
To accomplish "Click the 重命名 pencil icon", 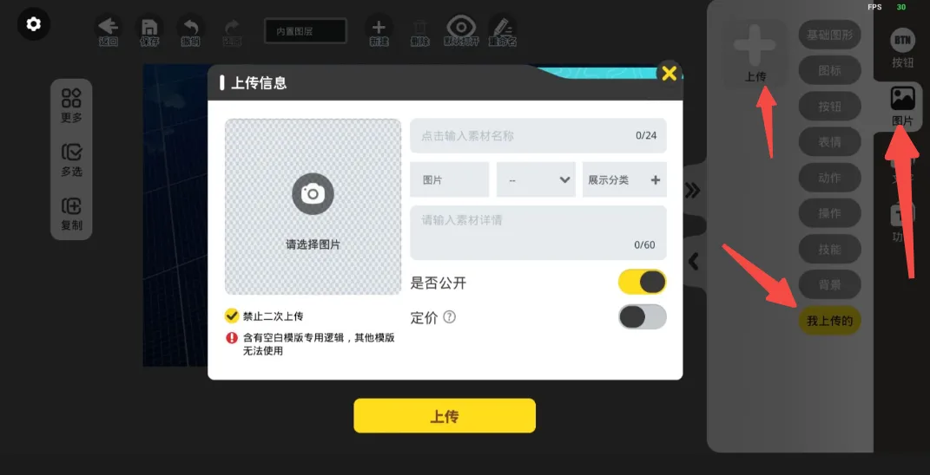I will pyautogui.click(x=503, y=27).
